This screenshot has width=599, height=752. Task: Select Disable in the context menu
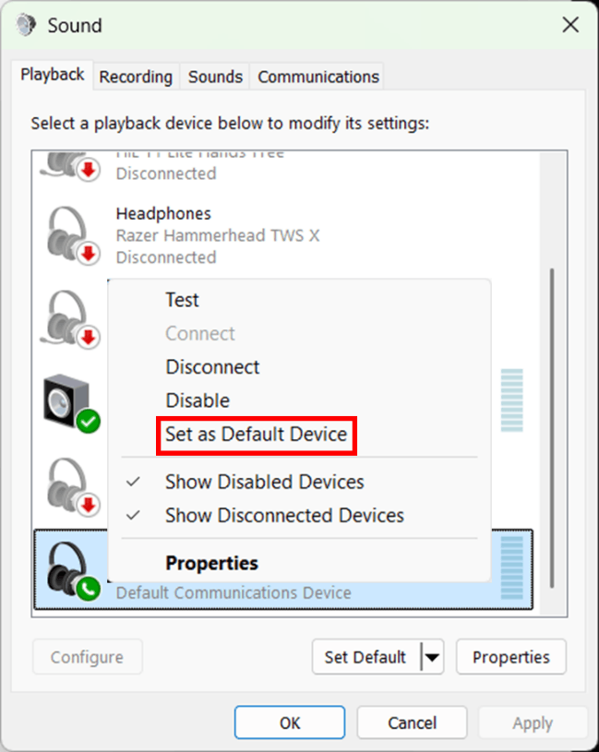point(198,400)
